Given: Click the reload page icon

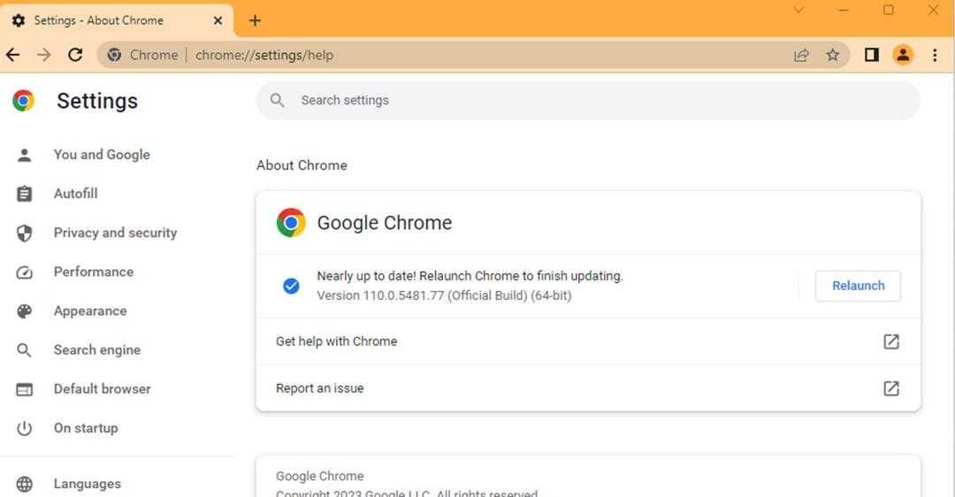Looking at the screenshot, I should click(x=75, y=55).
